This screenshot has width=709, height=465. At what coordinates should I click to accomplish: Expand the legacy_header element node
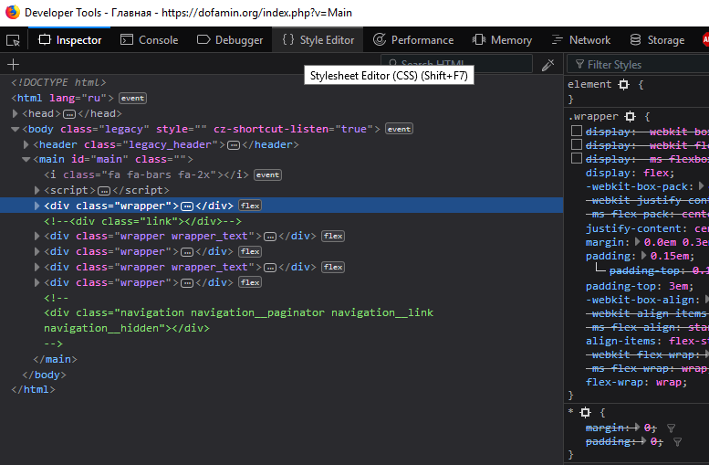(26, 144)
